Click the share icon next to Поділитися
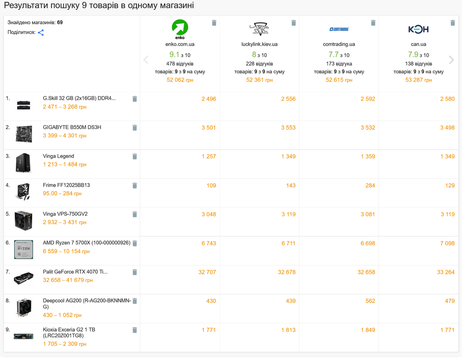The height and width of the screenshot is (358, 463). coord(41,33)
